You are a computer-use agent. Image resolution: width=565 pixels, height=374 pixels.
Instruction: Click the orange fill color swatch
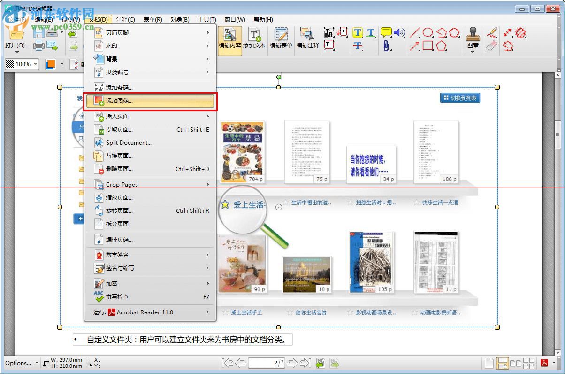(51, 64)
